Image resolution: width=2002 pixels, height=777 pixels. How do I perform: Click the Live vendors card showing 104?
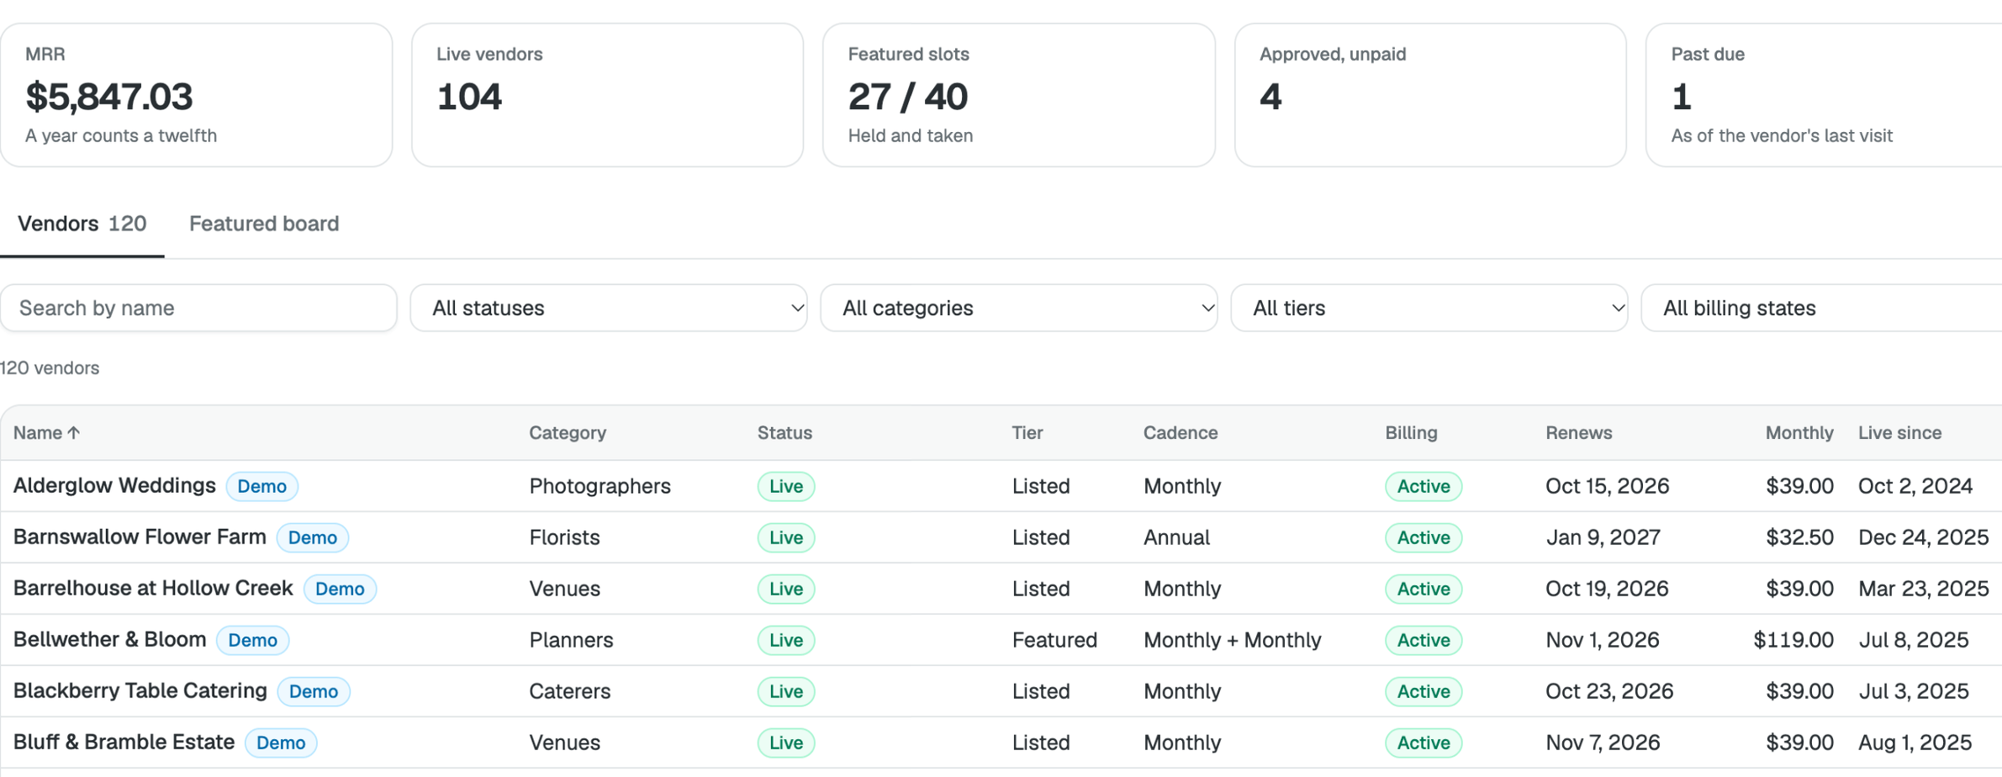(x=608, y=95)
